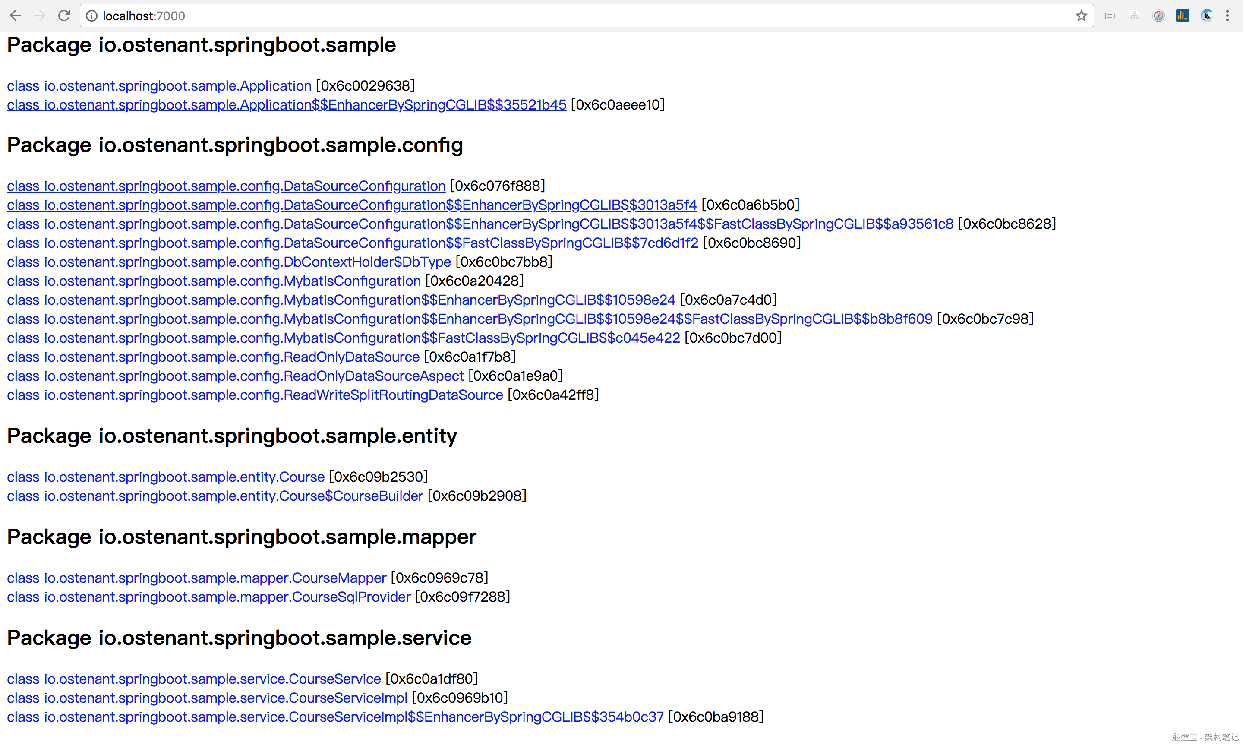1243x745 pixels.
Task: Open CourseServiceImpl$$EnhancerBySpringCGLIB$$354b0c37 link
Action: coord(335,717)
